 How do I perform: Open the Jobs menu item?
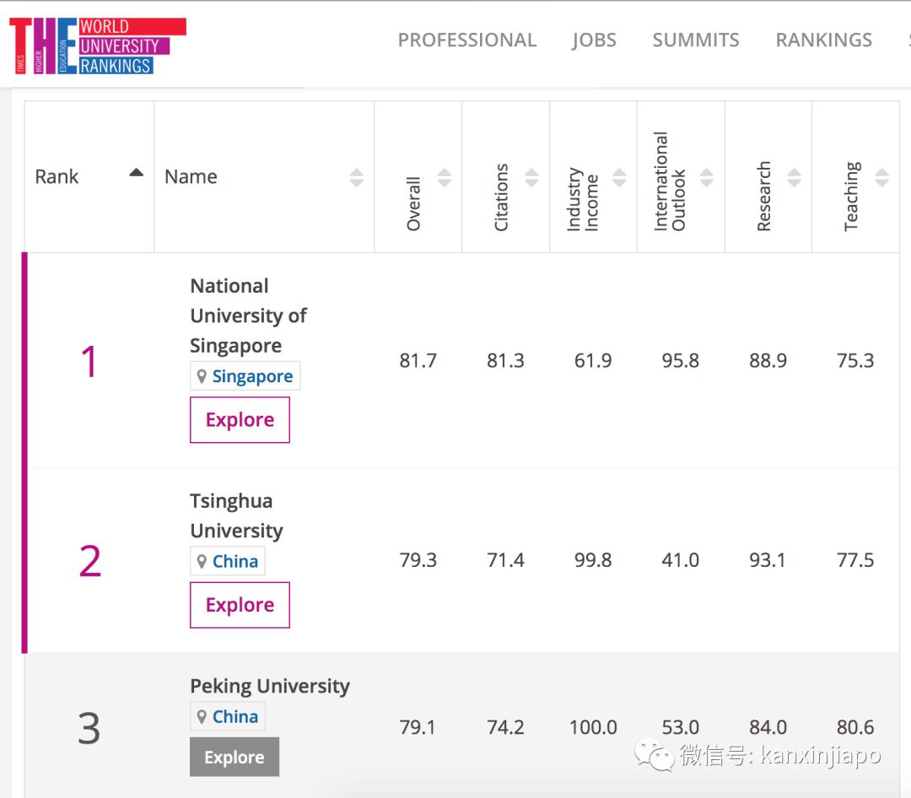(x=594, y=40)
